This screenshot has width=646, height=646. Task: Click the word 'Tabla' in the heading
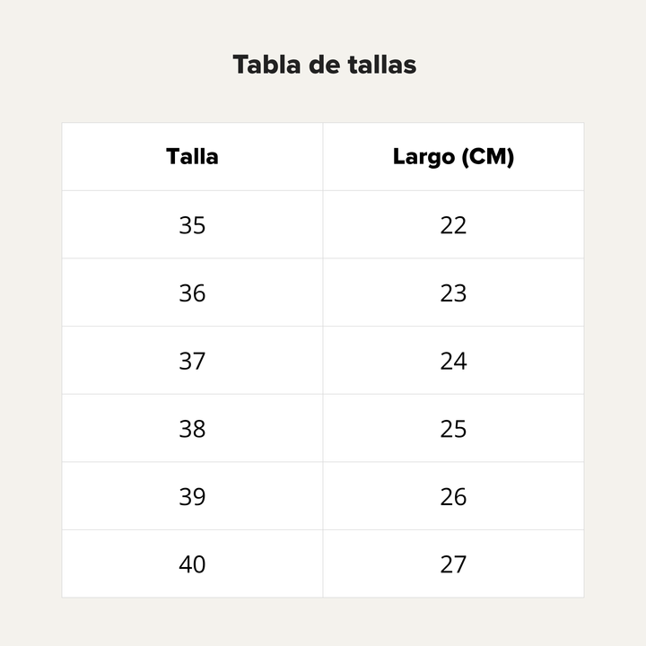267,65
